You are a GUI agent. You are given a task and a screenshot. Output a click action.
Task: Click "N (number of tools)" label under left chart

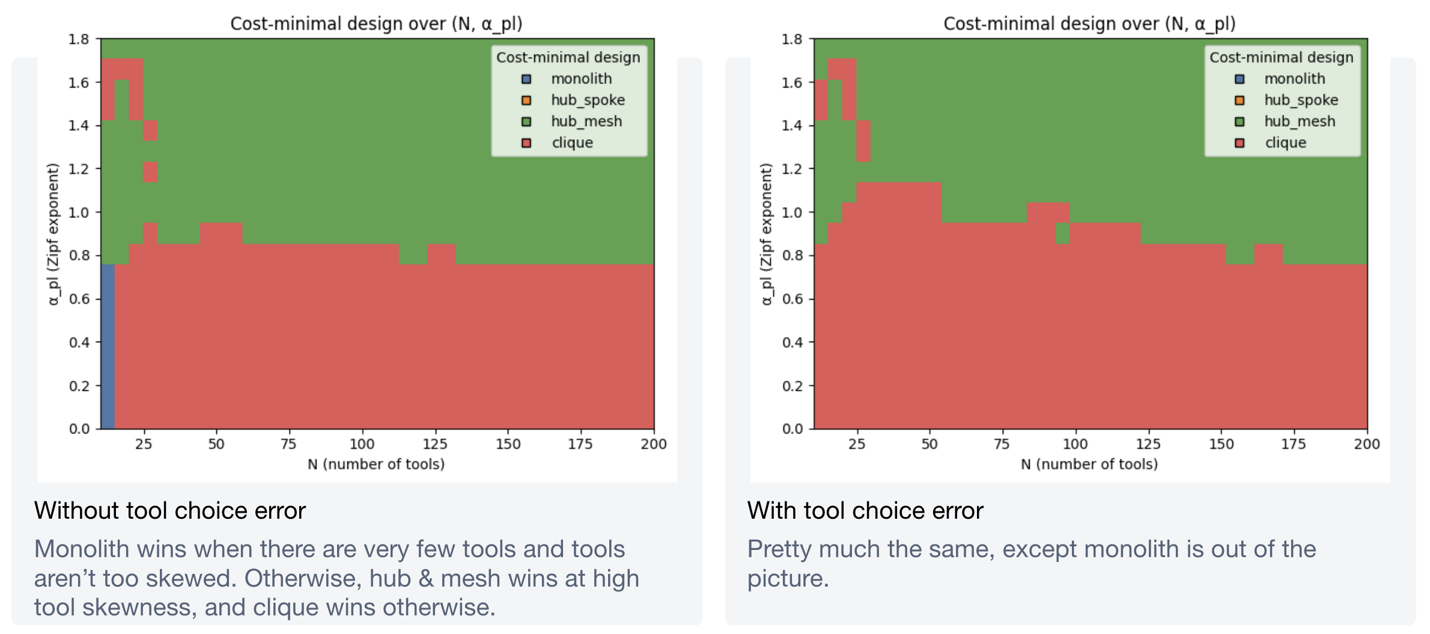376,464
